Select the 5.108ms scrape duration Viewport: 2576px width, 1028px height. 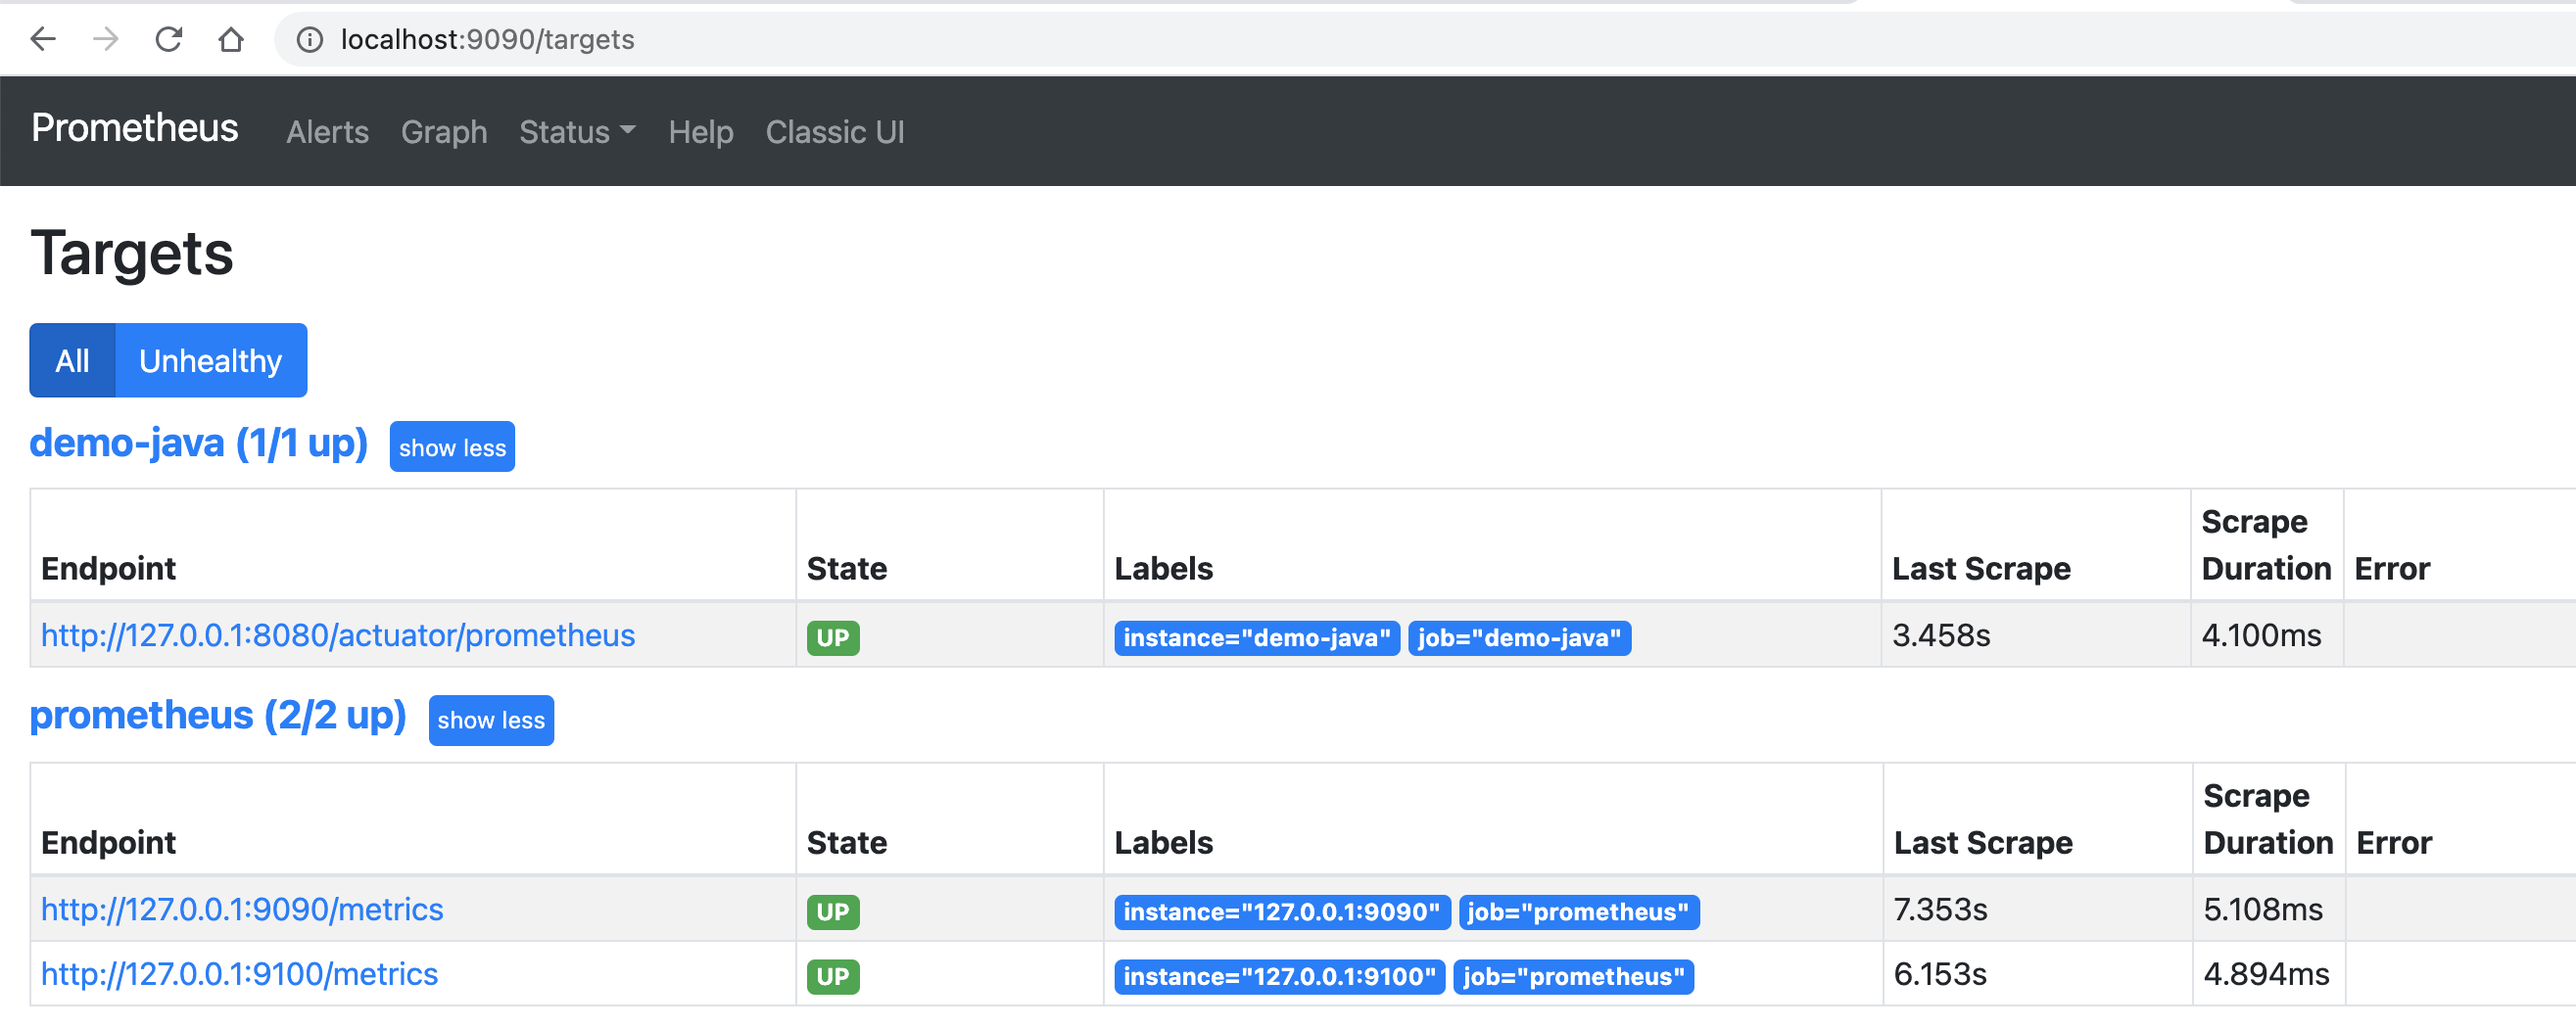click(2263, 909)
